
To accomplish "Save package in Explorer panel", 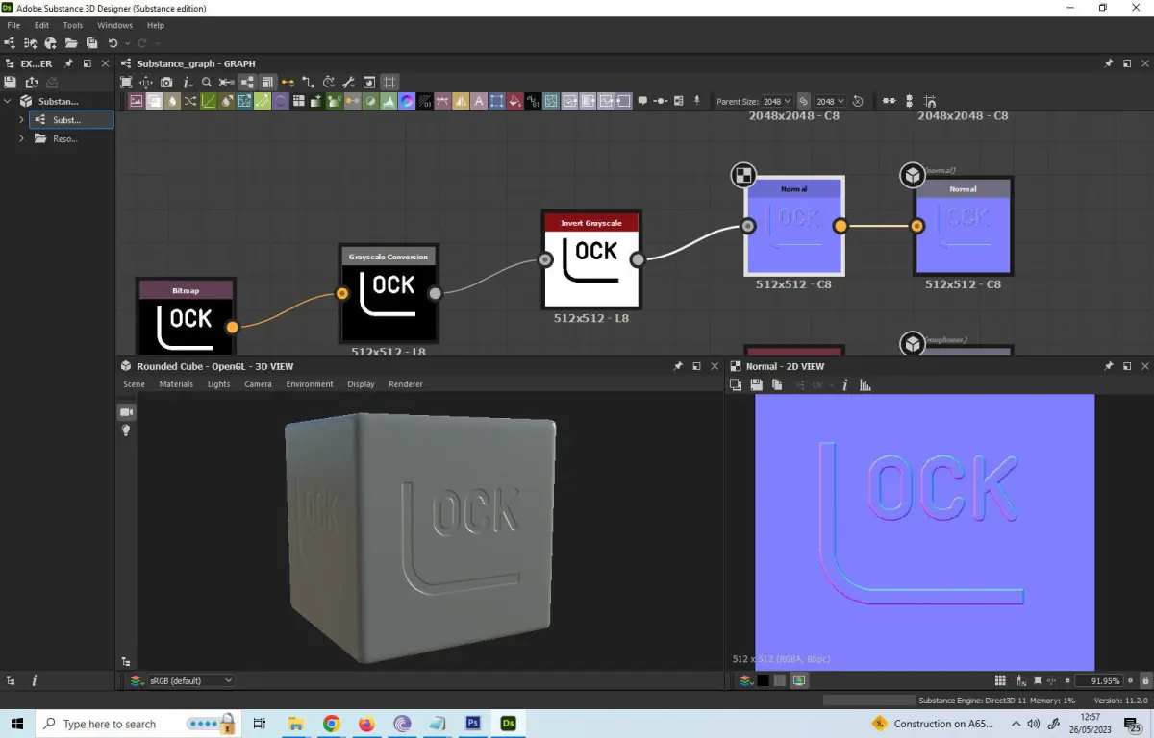I will 11,82.
